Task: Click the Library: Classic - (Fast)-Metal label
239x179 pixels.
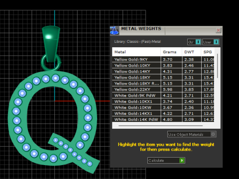Action: coord(137,42)
